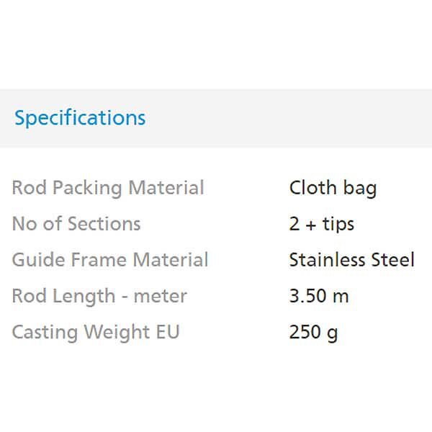Click the word 'tips' in sections value
Screen dimensions: 432x432
[338, 225]
